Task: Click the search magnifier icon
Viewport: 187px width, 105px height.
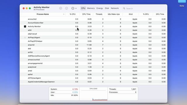Action: 124,8
